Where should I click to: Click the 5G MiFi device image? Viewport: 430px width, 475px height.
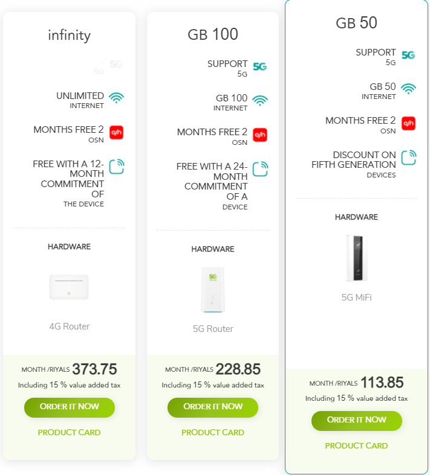356,258
